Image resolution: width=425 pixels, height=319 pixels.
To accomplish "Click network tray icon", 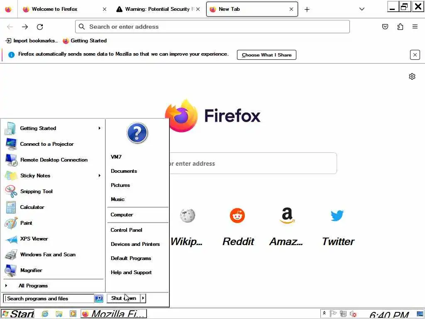I will [343, 314].
